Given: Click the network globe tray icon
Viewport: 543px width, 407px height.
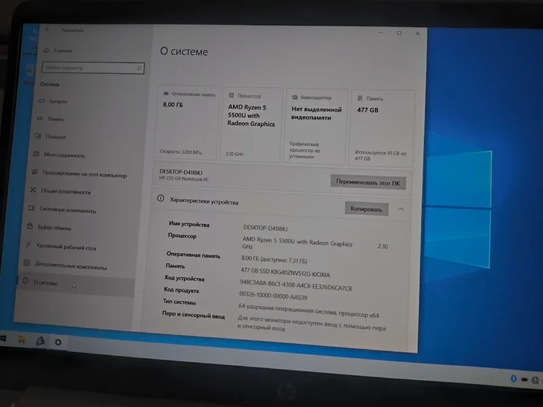Looking at the screenshot, I should coord(536,381).
